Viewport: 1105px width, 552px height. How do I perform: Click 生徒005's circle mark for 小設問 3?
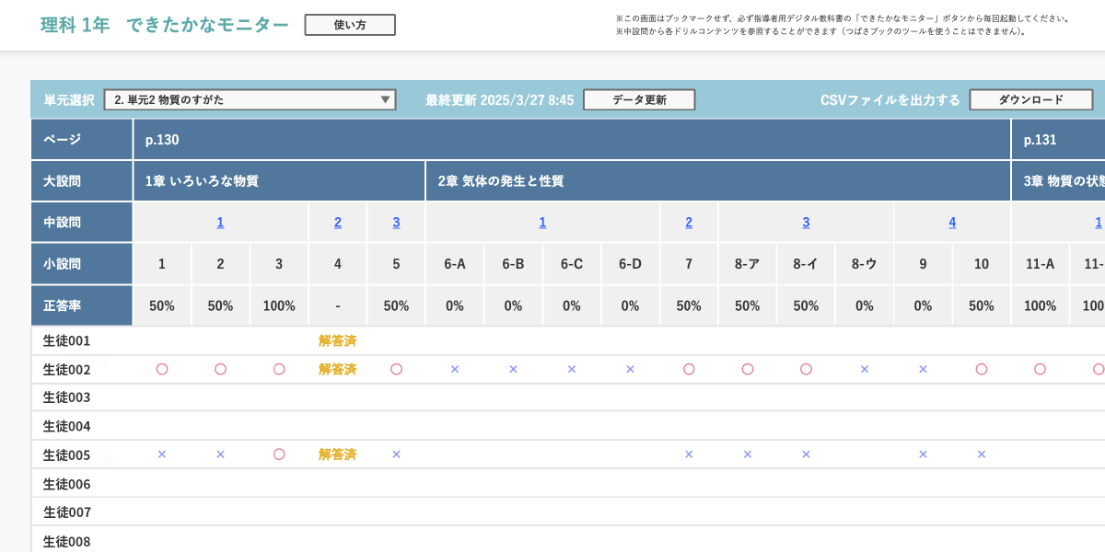coord(279,454)
